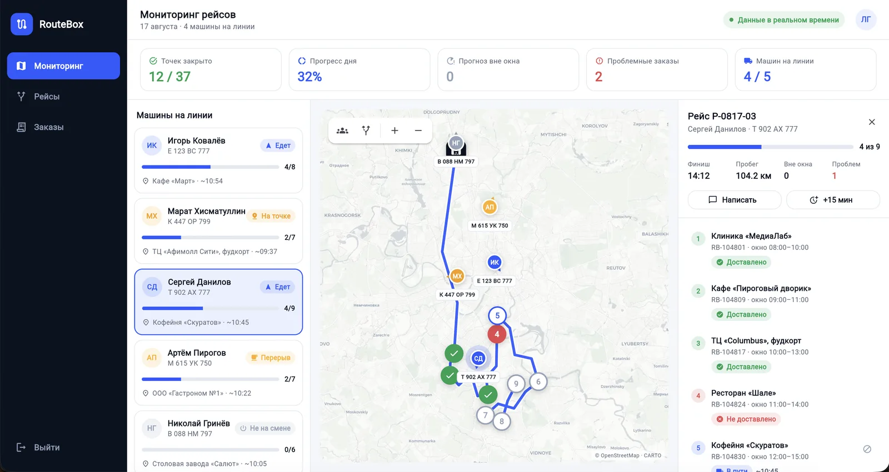Select red stop 4 marker on the map
The height and width of the screenshot is (472, 889).
[x=497, y=334]
